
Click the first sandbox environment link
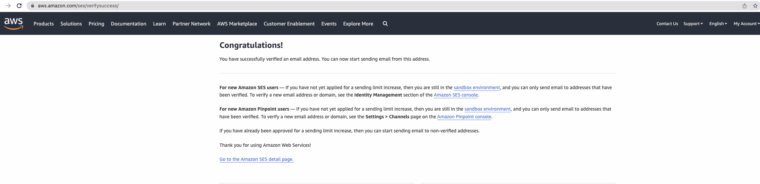click(x=477, y=87)
